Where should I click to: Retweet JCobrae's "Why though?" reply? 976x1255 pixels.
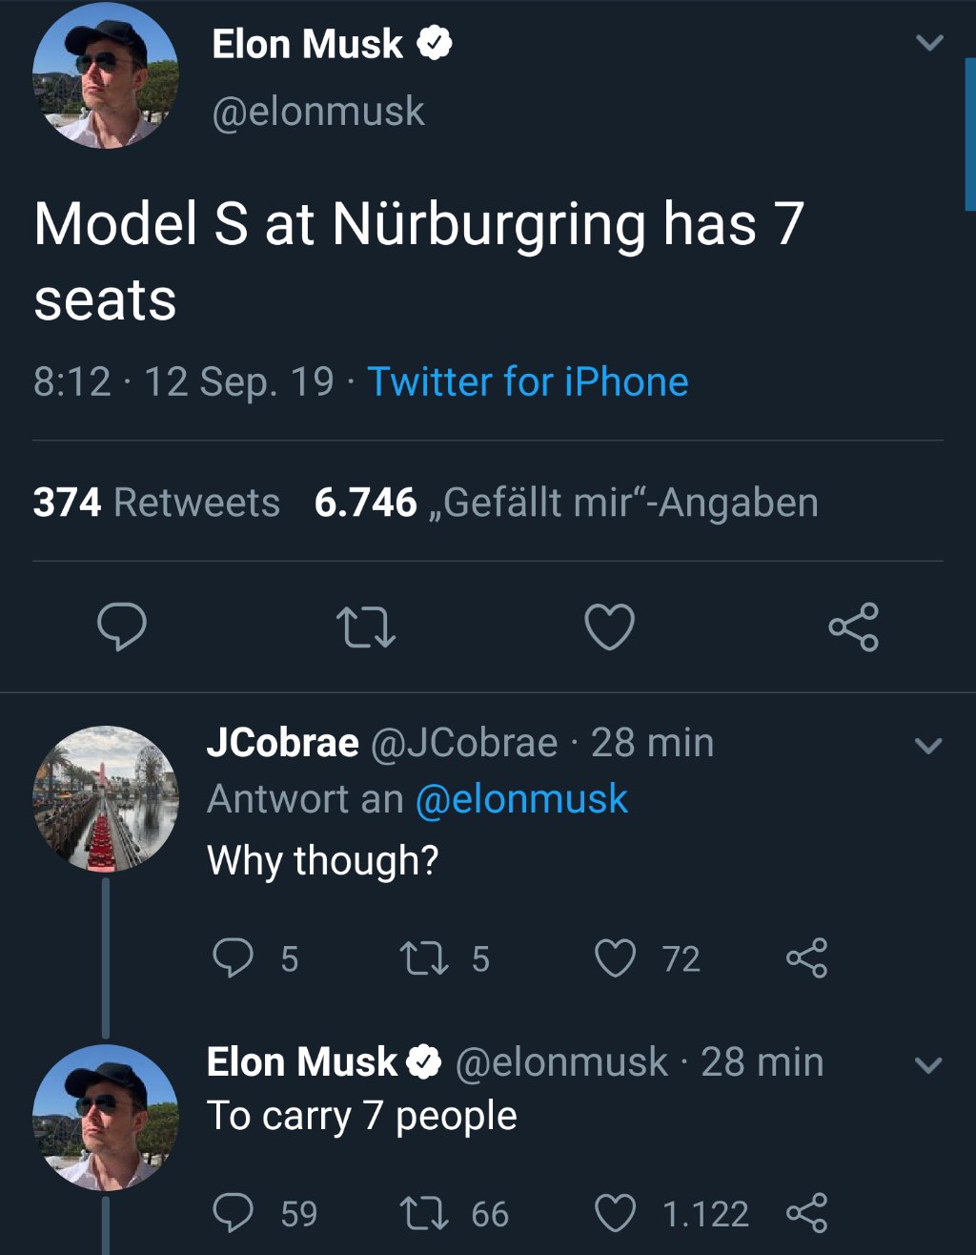[x=424, y=958]
